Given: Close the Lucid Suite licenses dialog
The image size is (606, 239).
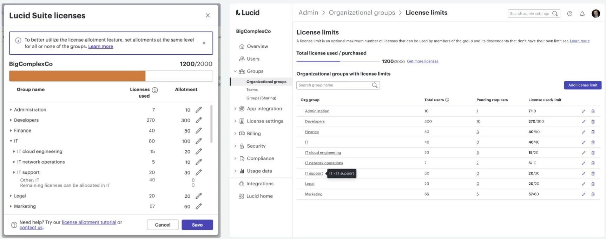Looking at the screenshot, I should (208, 15).
